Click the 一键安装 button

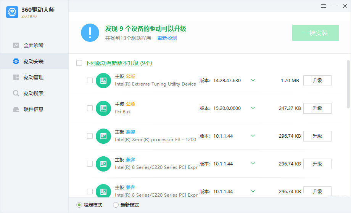[316, 33]
